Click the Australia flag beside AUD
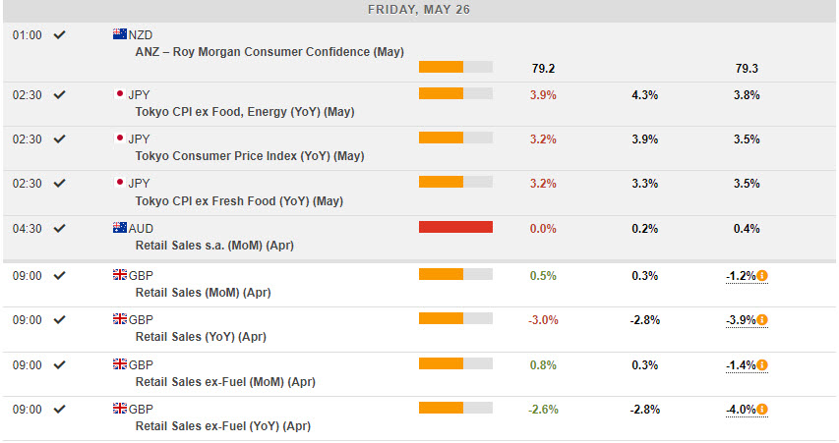This screenshot has height=443, width=839. coord(119,228)
